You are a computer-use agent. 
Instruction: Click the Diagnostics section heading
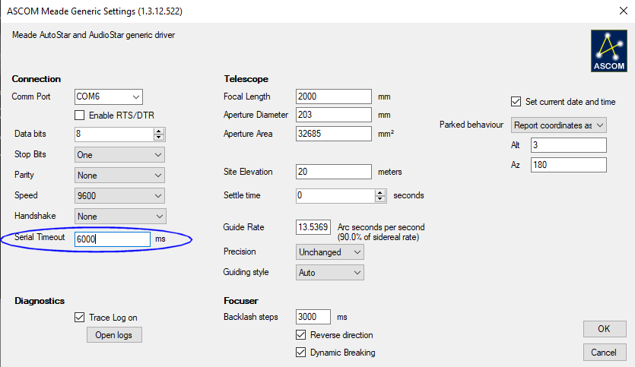pyautogui.click(x=40, y=301)
